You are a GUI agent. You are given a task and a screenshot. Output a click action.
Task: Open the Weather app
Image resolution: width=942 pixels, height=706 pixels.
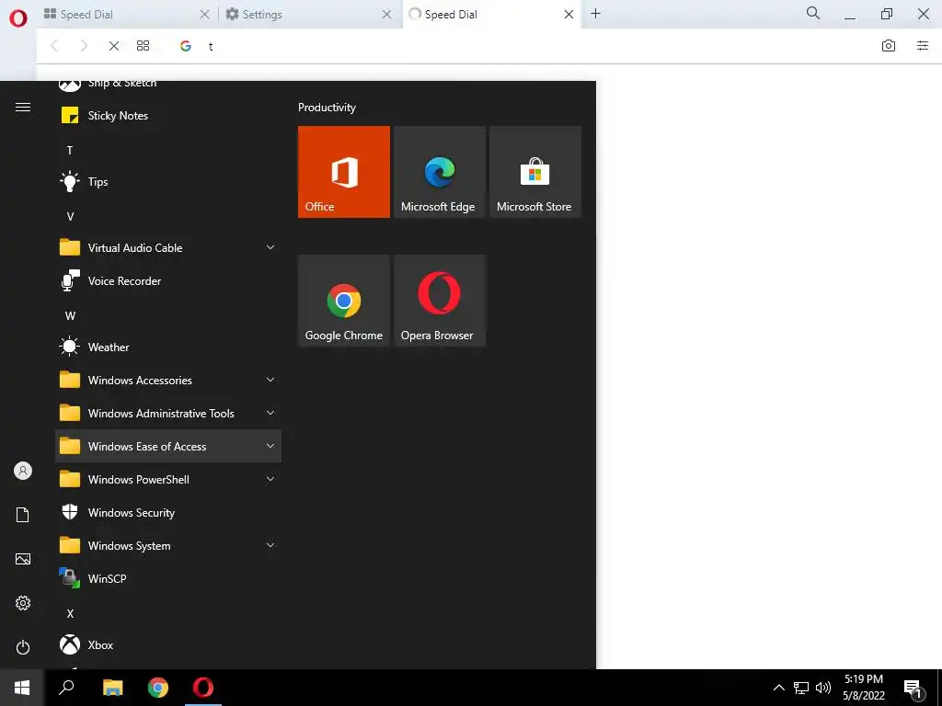(168, 347)
